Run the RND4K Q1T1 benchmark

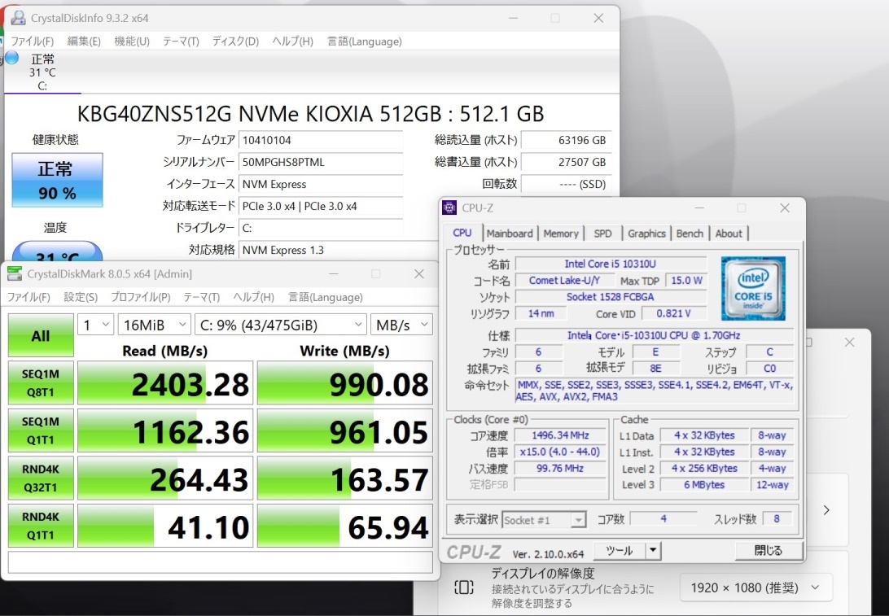41,526
